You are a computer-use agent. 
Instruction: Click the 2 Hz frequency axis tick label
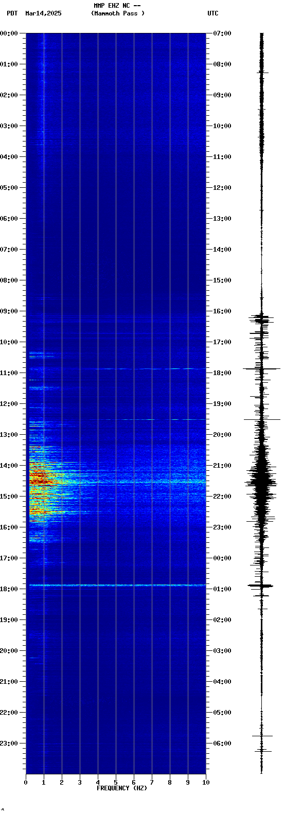(x=62, y=783)
